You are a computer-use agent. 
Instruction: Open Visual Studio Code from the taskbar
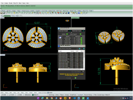[x=74, y=98]
